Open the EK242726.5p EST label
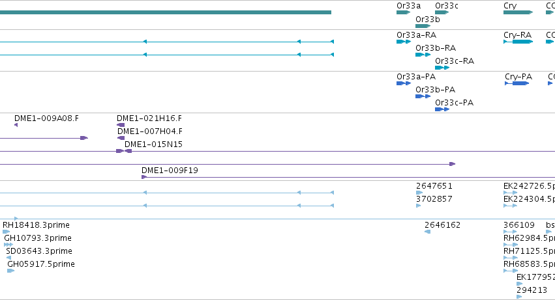The image size is (555, 300). pos(529,187)
